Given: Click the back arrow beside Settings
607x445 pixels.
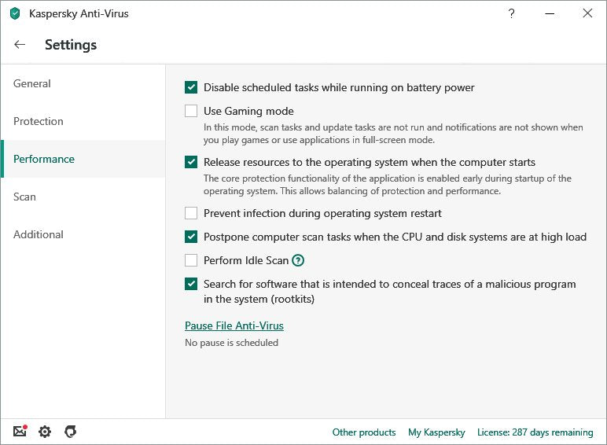Looking at the screenshot, I should point(20,45).
